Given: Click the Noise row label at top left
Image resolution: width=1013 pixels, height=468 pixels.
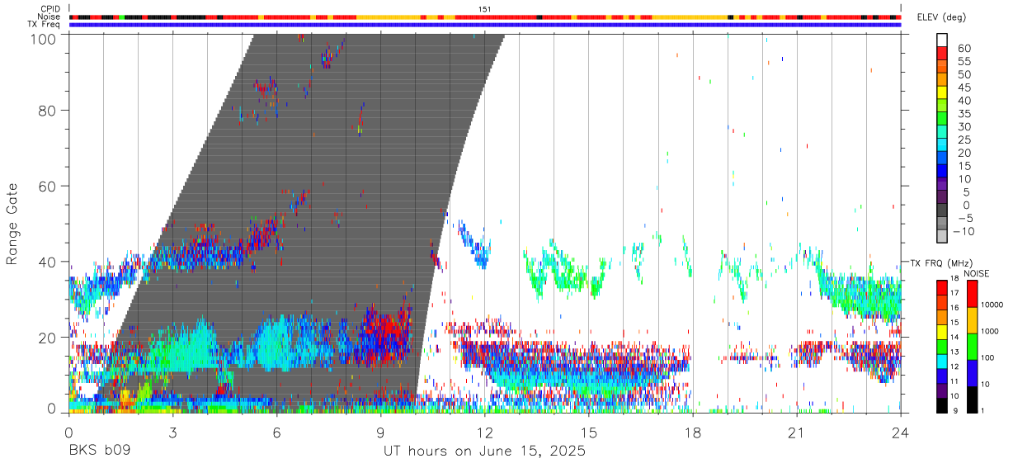Looking at the screenshot, I should tap(49, 17).
